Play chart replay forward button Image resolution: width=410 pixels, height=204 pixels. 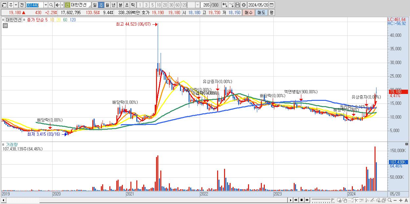[291, 200]
